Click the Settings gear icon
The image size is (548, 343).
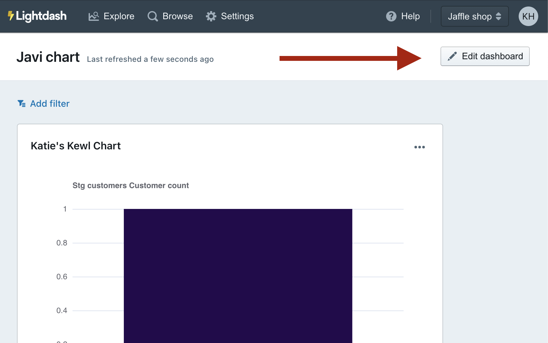click(211, 16)
